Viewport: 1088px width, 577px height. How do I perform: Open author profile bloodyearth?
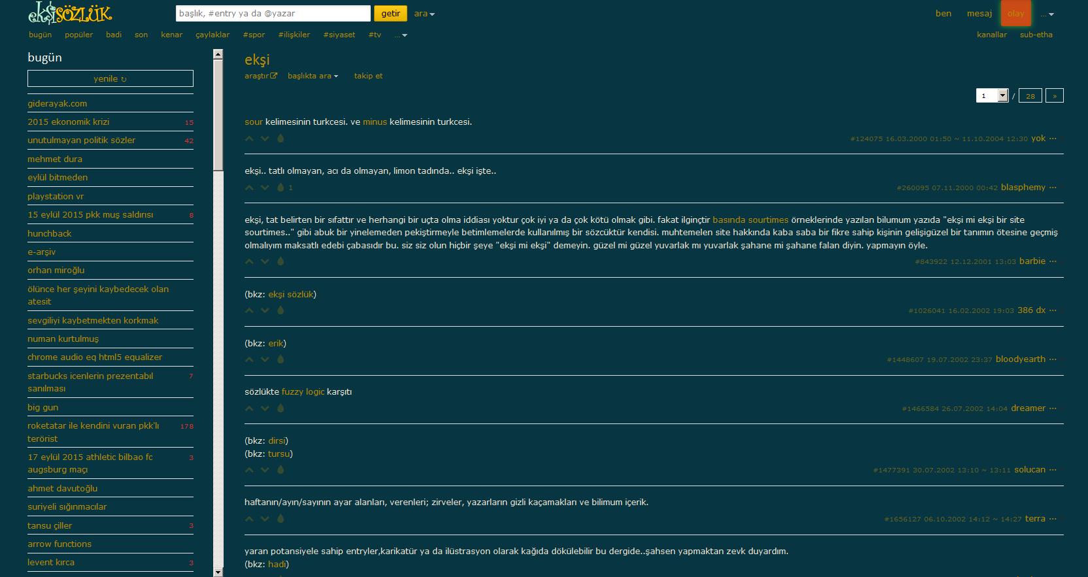(x=1021, y=359)
